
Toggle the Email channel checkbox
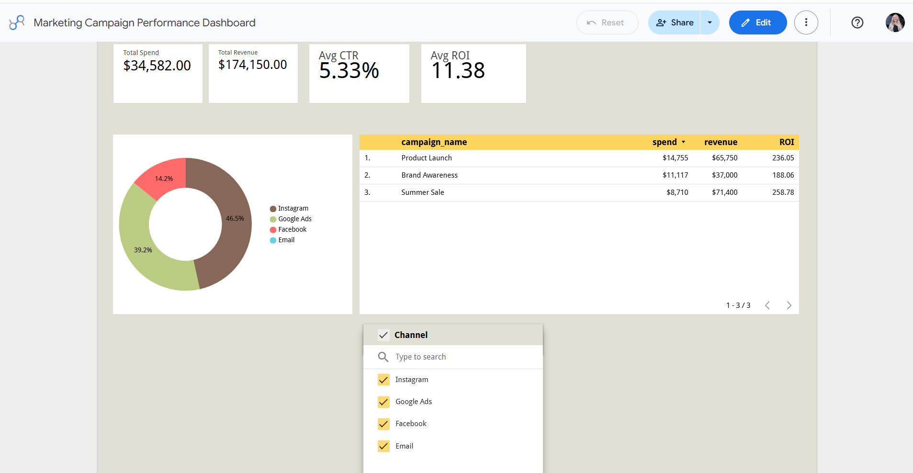tap(383, 446)
